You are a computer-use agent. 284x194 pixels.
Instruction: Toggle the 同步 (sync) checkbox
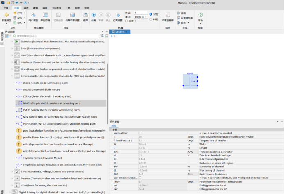coord(127,21)
